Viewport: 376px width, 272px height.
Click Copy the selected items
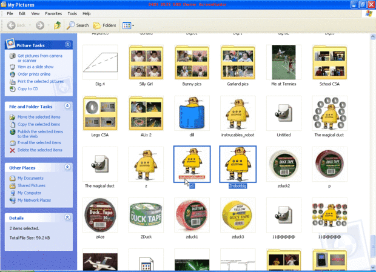[39, 125]
